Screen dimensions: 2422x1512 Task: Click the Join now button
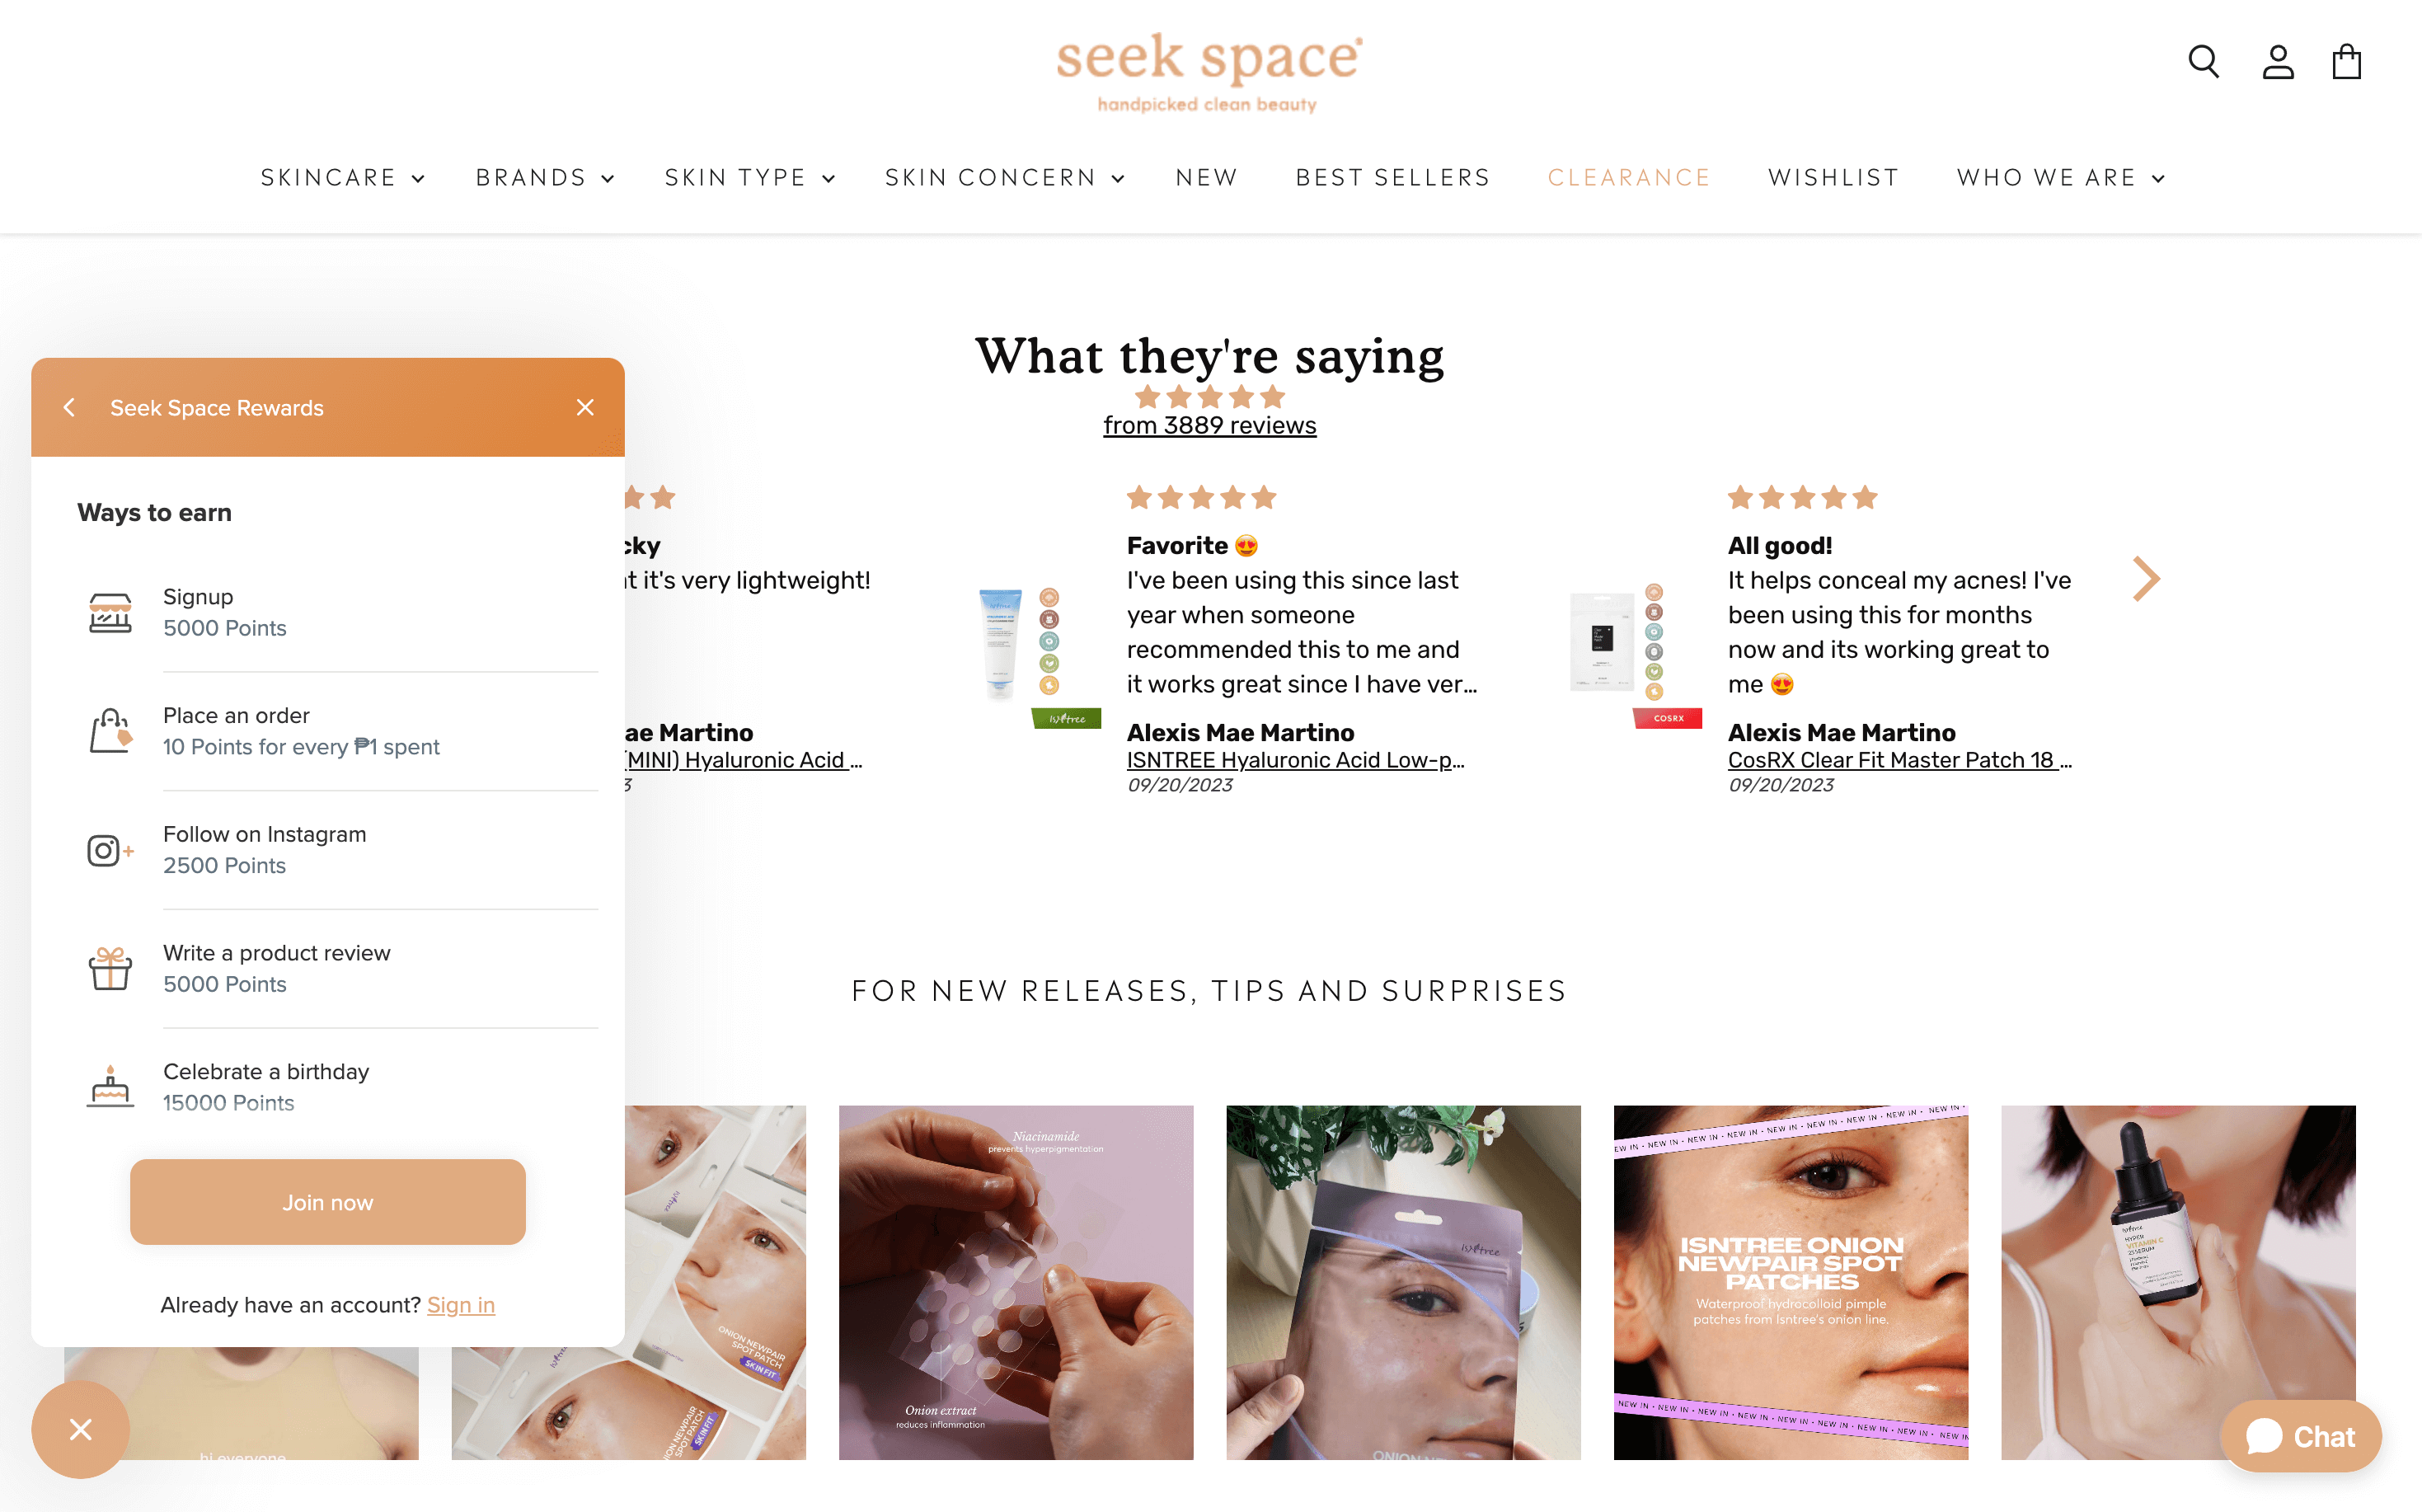[327, 1200]
